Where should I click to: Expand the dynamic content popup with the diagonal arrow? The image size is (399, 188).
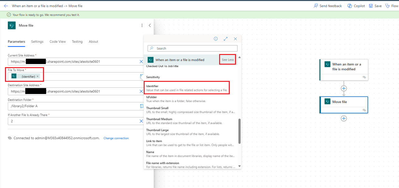pos(225,39)
